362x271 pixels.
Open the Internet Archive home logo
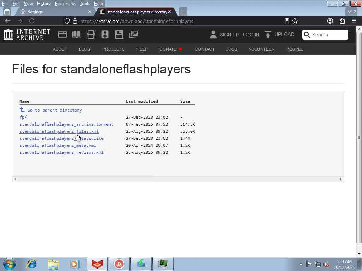coord(27,35)
